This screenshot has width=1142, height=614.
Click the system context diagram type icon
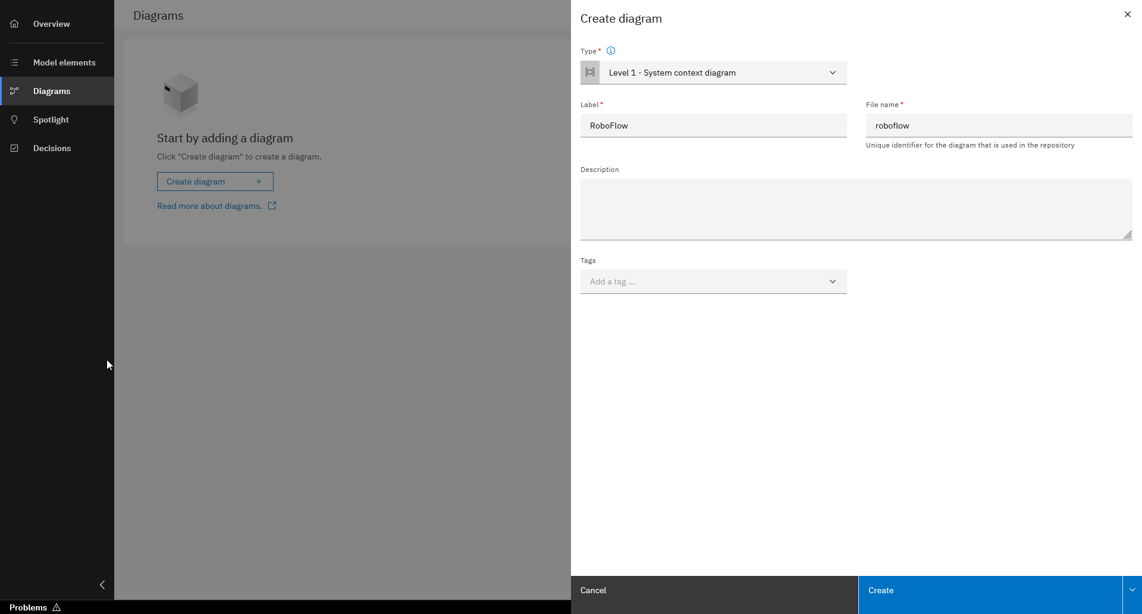pos(590,72)
